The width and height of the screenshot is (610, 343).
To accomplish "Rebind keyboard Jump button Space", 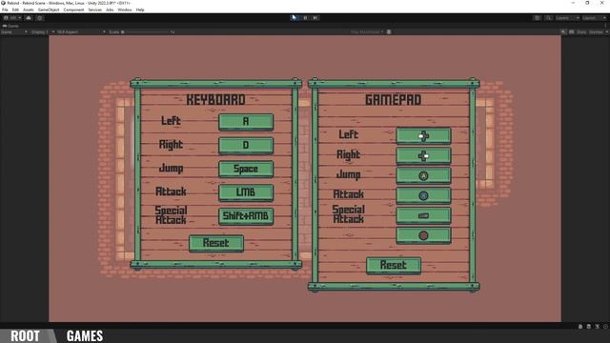I will 246,170.
